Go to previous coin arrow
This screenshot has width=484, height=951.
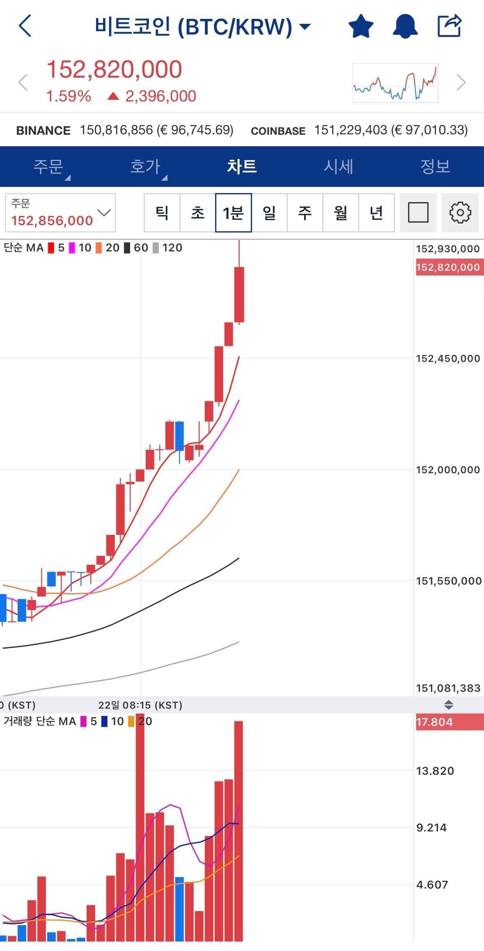pyautogui.click(x=23, y=82)
